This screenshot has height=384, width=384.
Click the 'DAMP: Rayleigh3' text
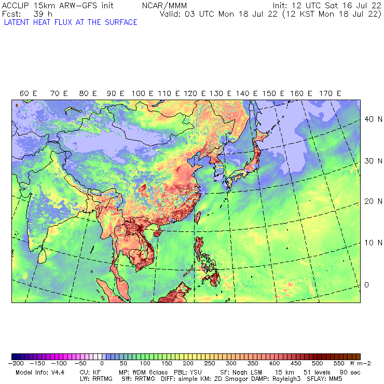[x=276, y=379]
